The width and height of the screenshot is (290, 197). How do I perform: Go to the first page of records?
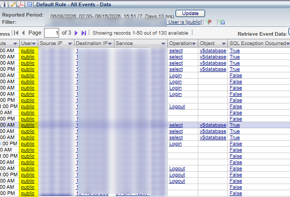(16, 33)
